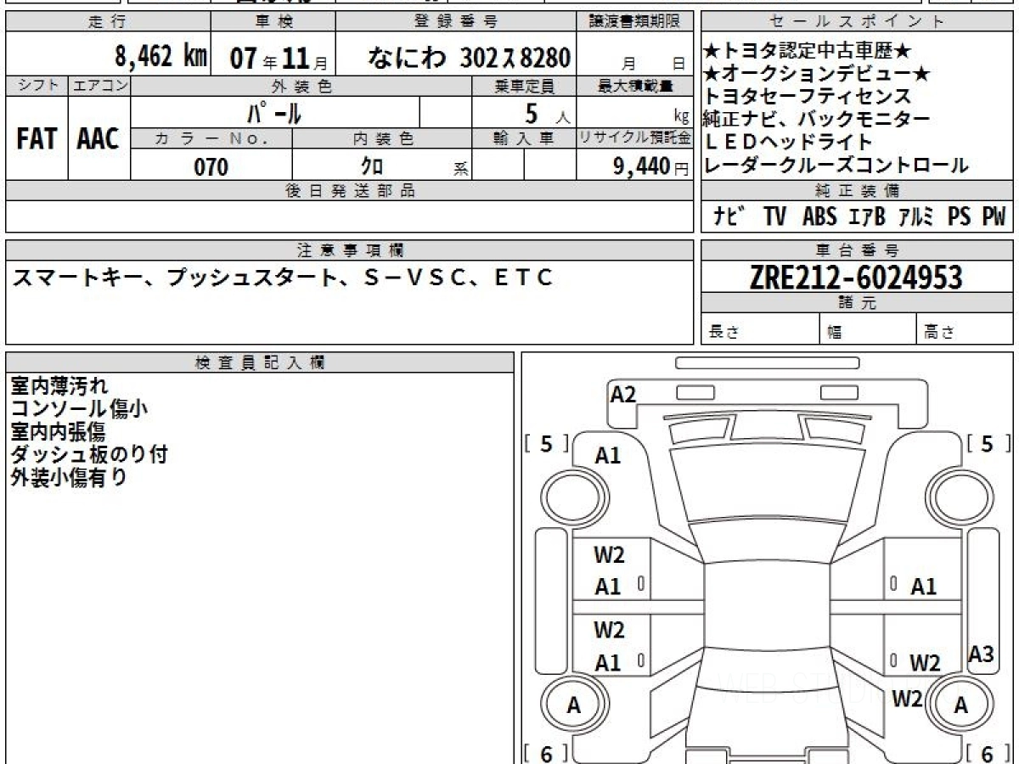Click the 乗車定員 header
This screenshot has height=764, width=1019.
point(524,86)
